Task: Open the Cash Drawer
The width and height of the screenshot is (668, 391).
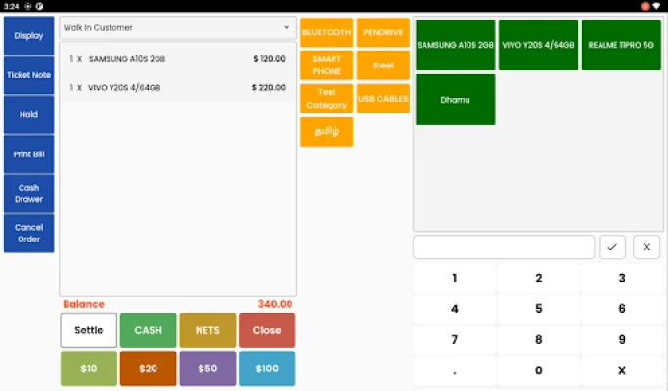Action: tap(28, 194)
